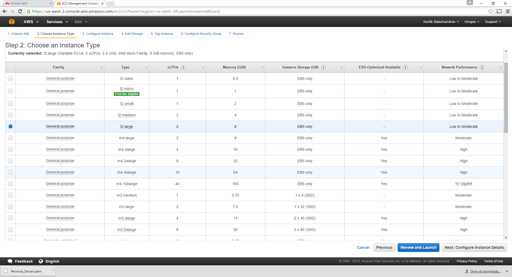Click the Previous button
512x277 pixels.
coord(384,247)
